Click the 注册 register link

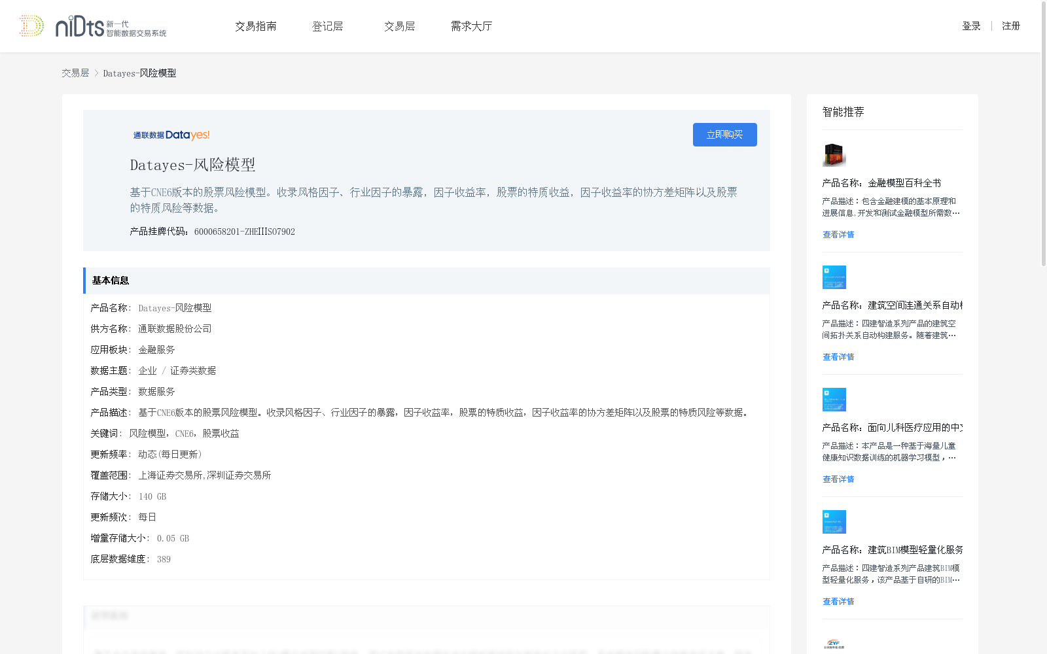pyautogui.click(x=1011, y=26)
